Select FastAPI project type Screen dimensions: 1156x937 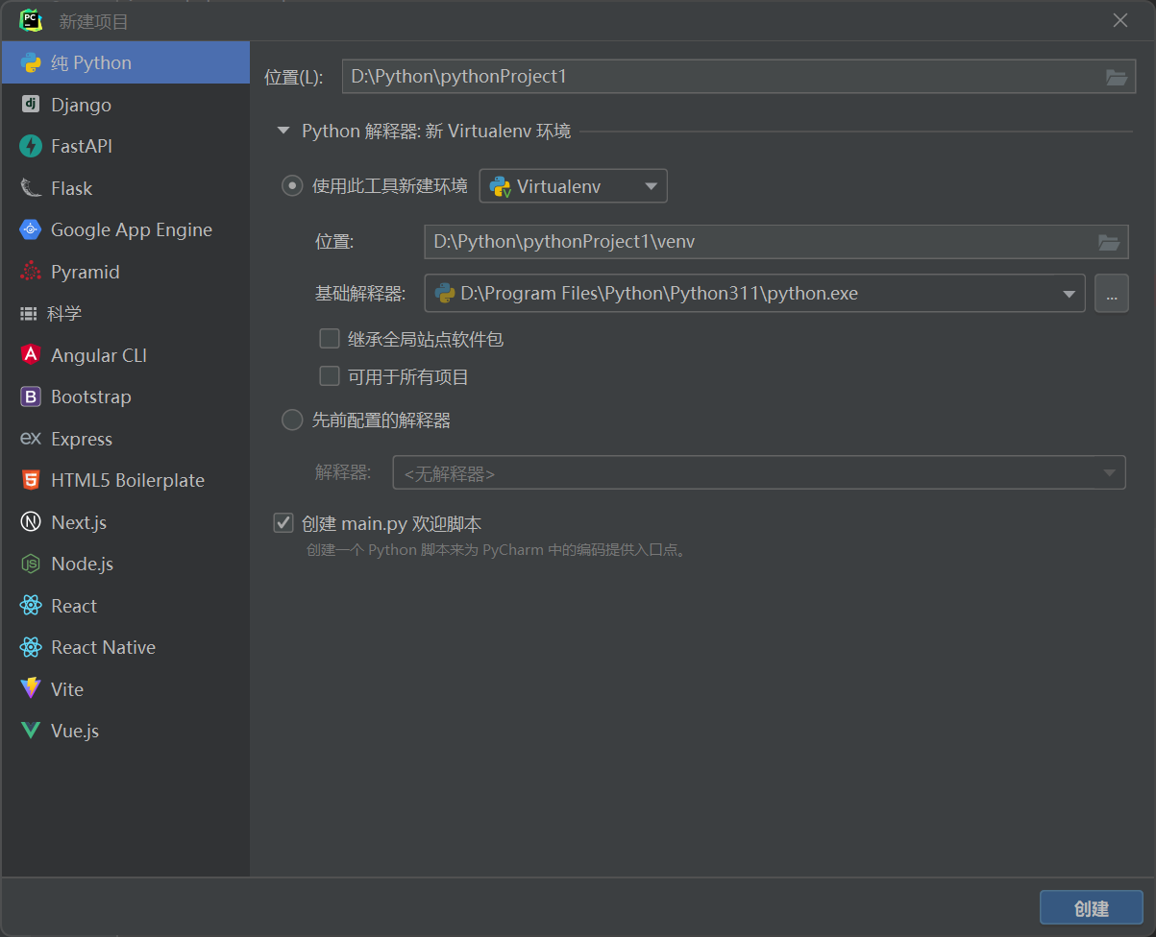click(126, 146)
